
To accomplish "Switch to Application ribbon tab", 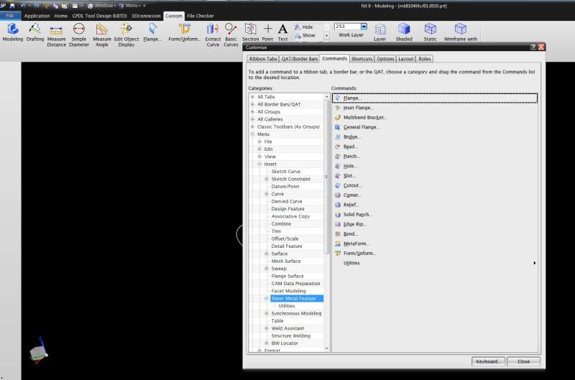I will tap(37, 16).
